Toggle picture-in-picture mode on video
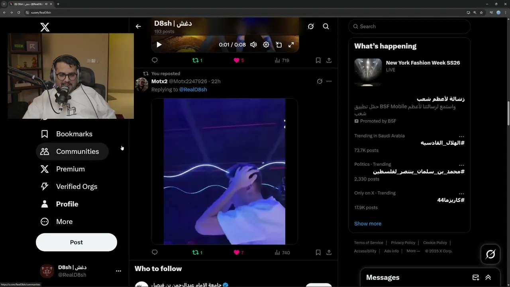 pos(279,45)
